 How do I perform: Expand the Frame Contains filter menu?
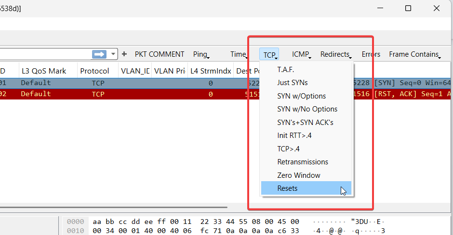pos(414,54)
